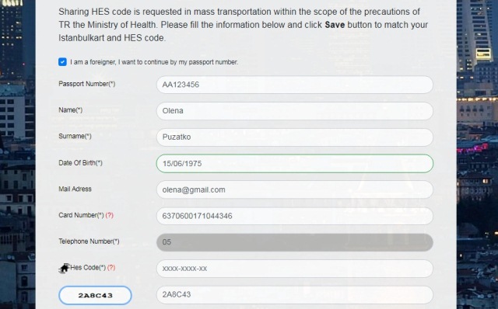This screenshot has height=309, width=498.
Task: Click the captcha text entry field
Action: tap(295, 295)
